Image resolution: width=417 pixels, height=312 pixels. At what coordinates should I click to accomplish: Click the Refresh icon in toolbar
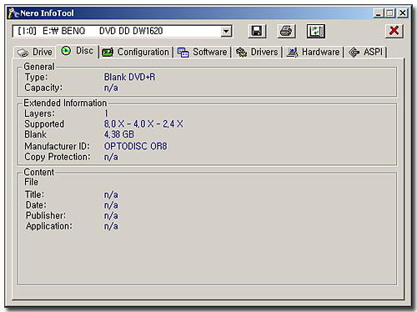coord(316,31)
